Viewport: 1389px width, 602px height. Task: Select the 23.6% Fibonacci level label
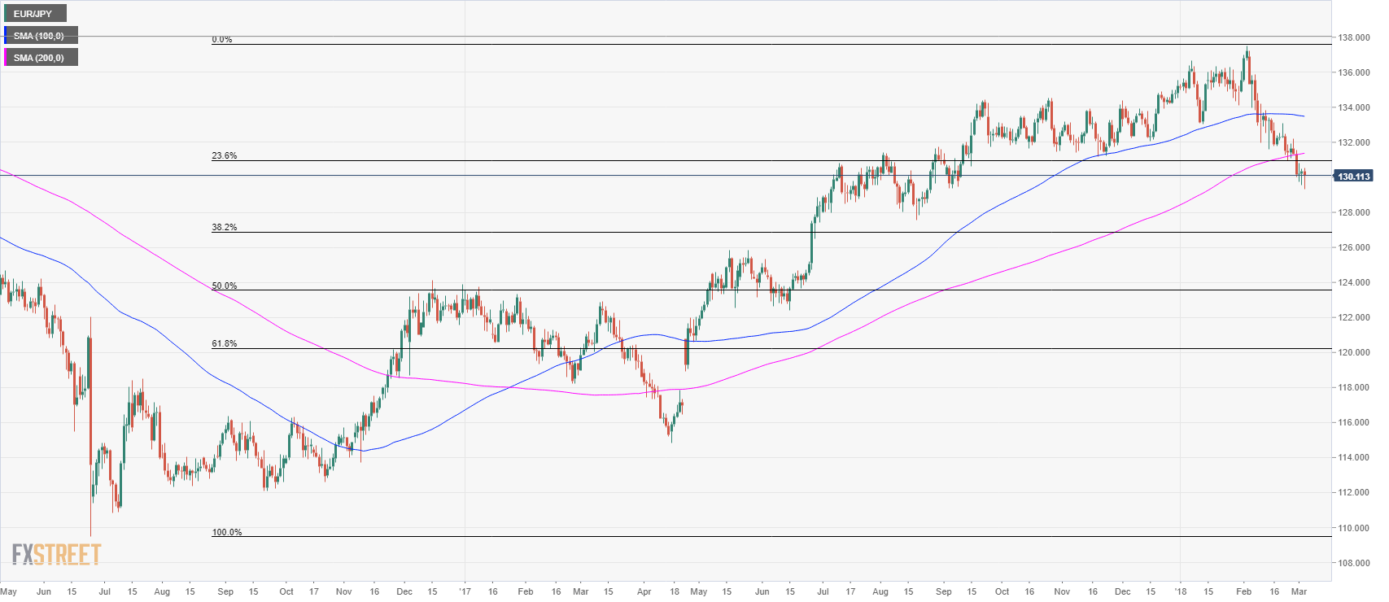coord(225,155)
